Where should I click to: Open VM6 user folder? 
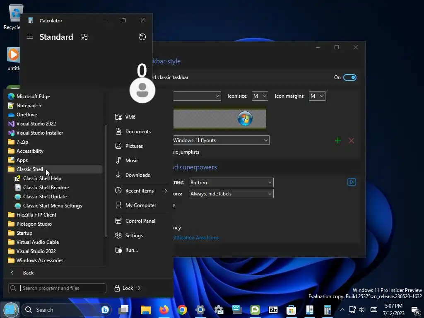point(125,117)
